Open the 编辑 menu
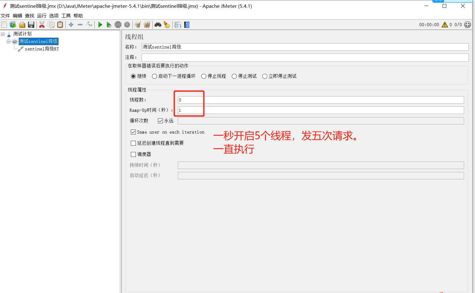475x293 pixels. tap(17, 16)
